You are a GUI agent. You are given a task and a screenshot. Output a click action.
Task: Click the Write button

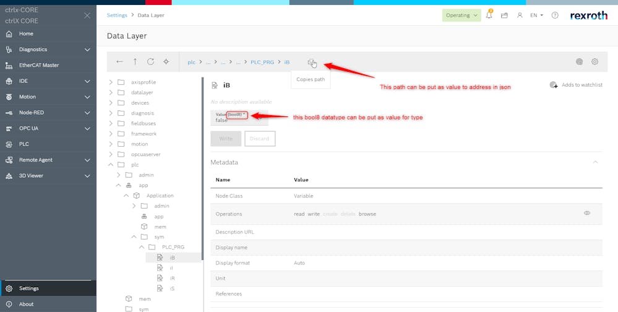(x=226, y=139)
